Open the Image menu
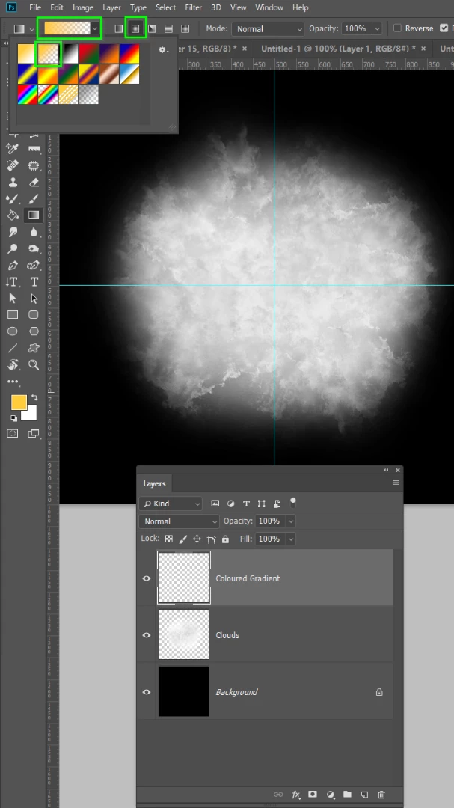The height and width of the screenshot is (808, 454). (83, 7)
